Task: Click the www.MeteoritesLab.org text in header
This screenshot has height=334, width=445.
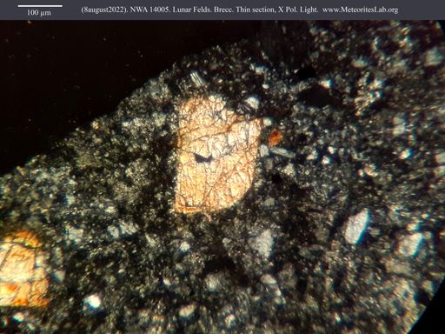Action: (x=361, y=10)
